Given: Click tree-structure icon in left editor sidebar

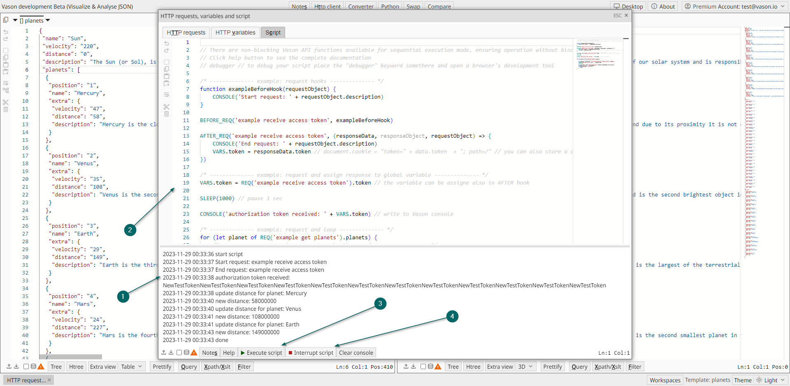Looking at the screenshot, I should (6, 90).
